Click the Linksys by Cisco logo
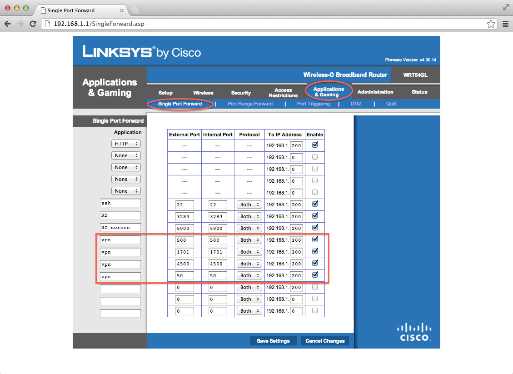Viewport: 513px width, 374px height. [x=142, y=52]
